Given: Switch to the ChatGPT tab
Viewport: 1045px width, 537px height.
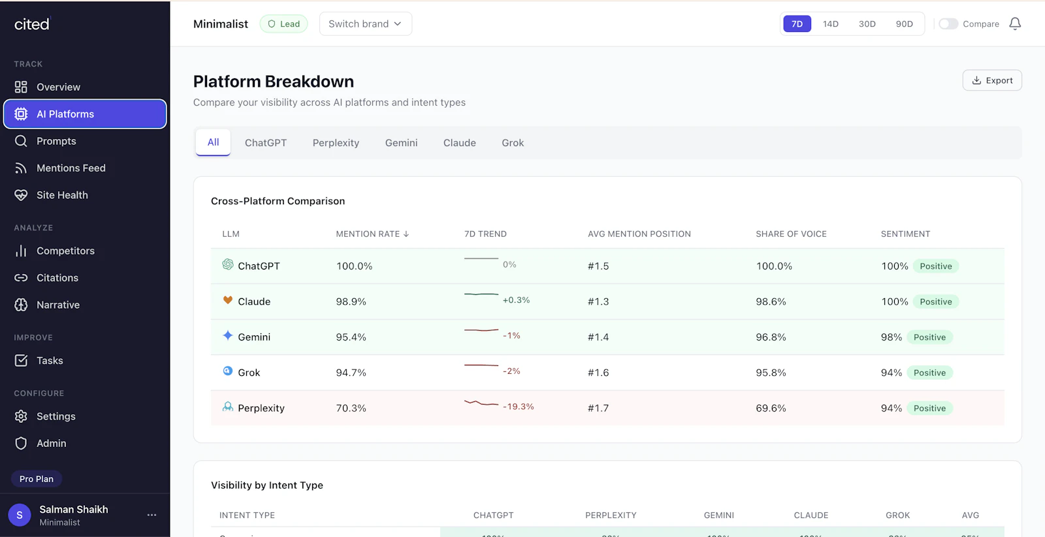Looking at the screenshot, I should [266, 143].
